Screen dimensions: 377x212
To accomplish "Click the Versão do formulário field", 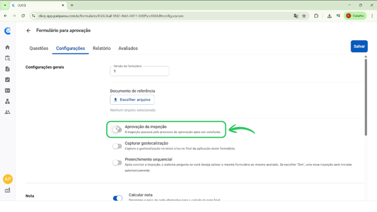I will coord(139,71).
